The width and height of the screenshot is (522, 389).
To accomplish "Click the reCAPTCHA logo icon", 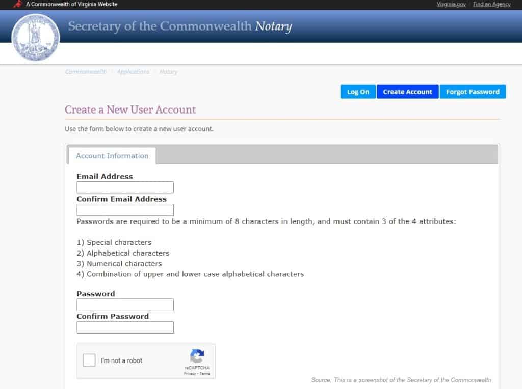I will [197, 356].
